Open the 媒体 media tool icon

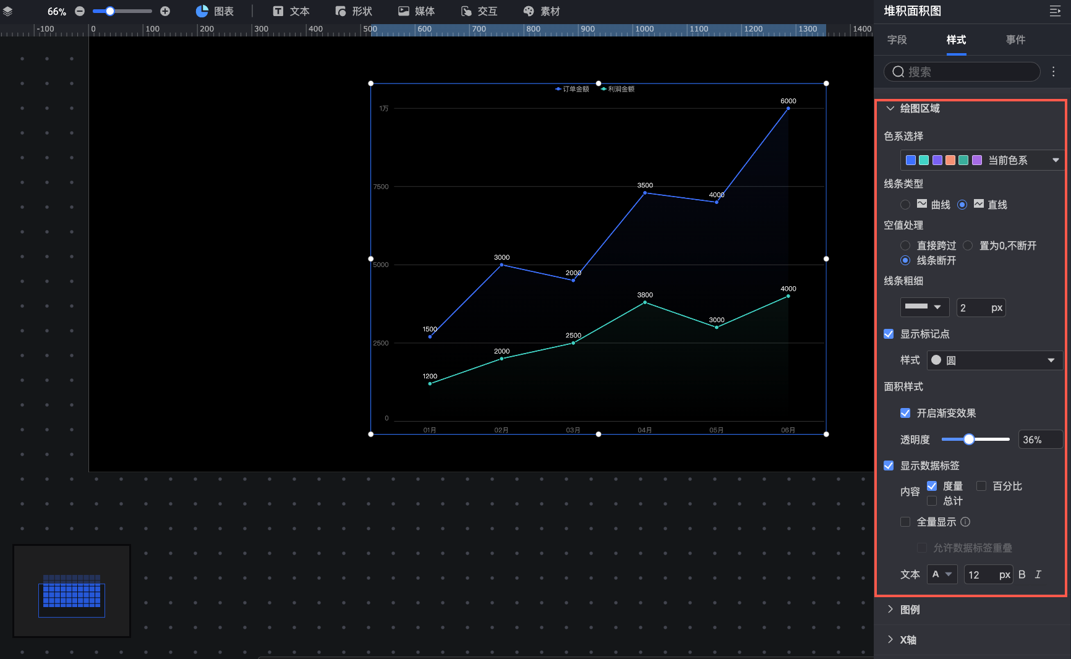pos(404,11)
